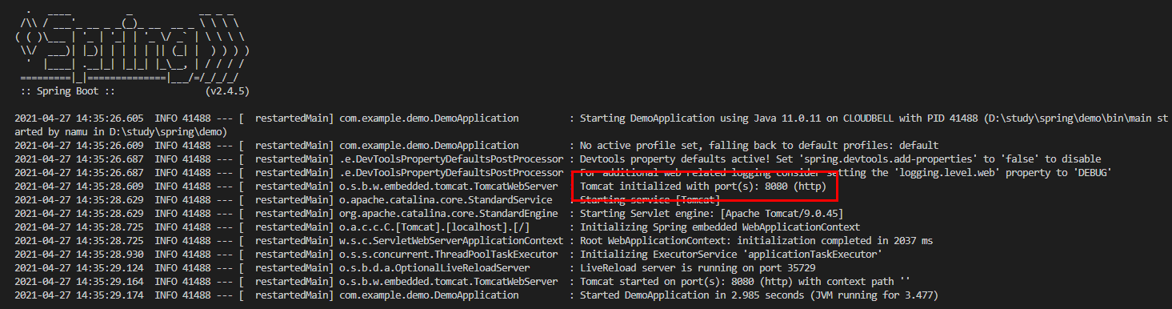
Task: Click the ':: Spring Boot ::' banner text
Action: click(x=67, y=91)
